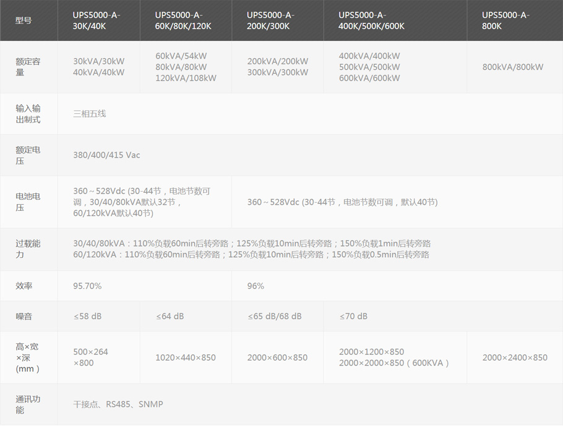Click the 2000×1200×850 dimensions line

coord(372,352)
